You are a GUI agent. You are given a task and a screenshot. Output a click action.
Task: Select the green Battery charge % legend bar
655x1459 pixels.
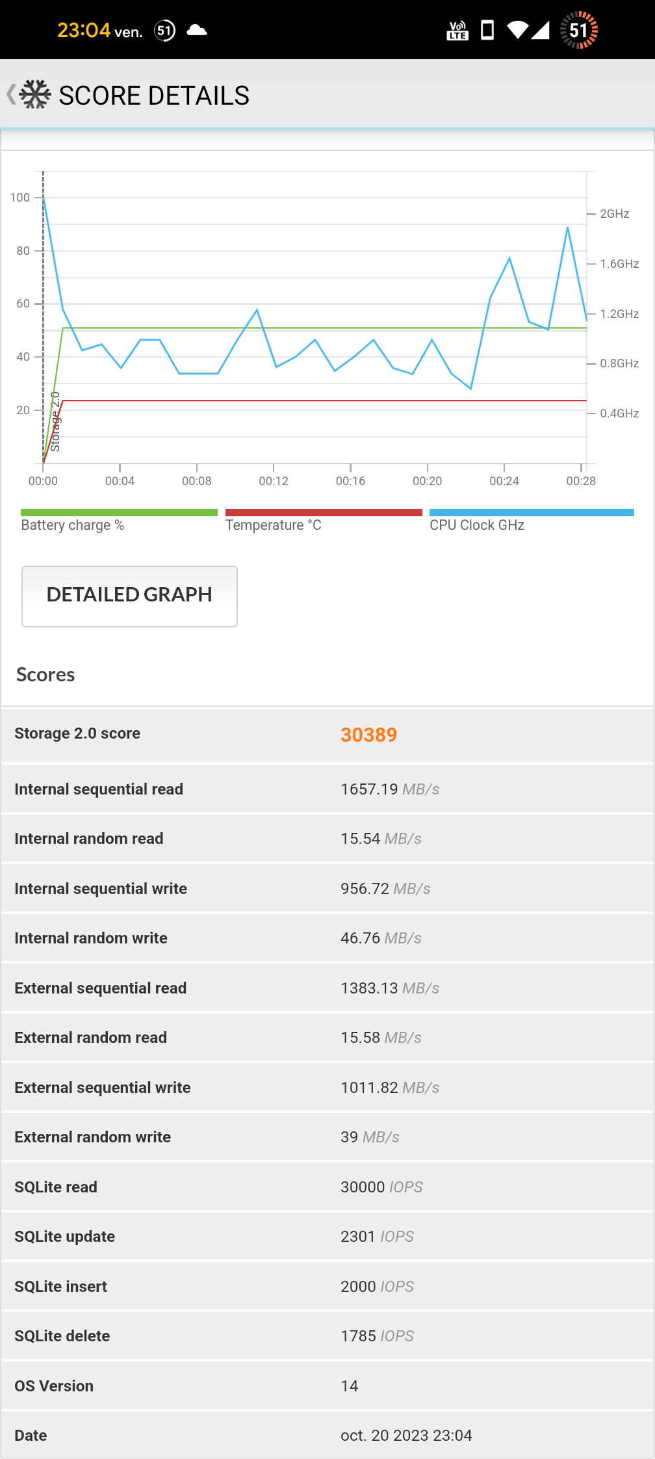(x=119, y=513)
